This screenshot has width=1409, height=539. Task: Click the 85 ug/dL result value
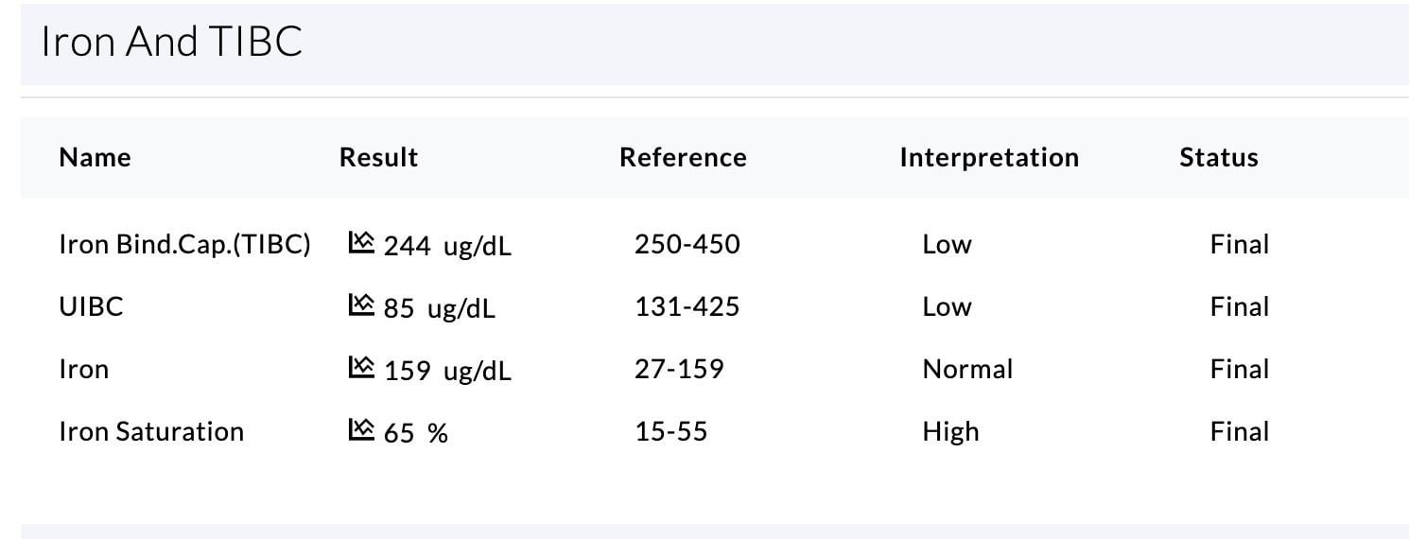[x=439, y=309]
